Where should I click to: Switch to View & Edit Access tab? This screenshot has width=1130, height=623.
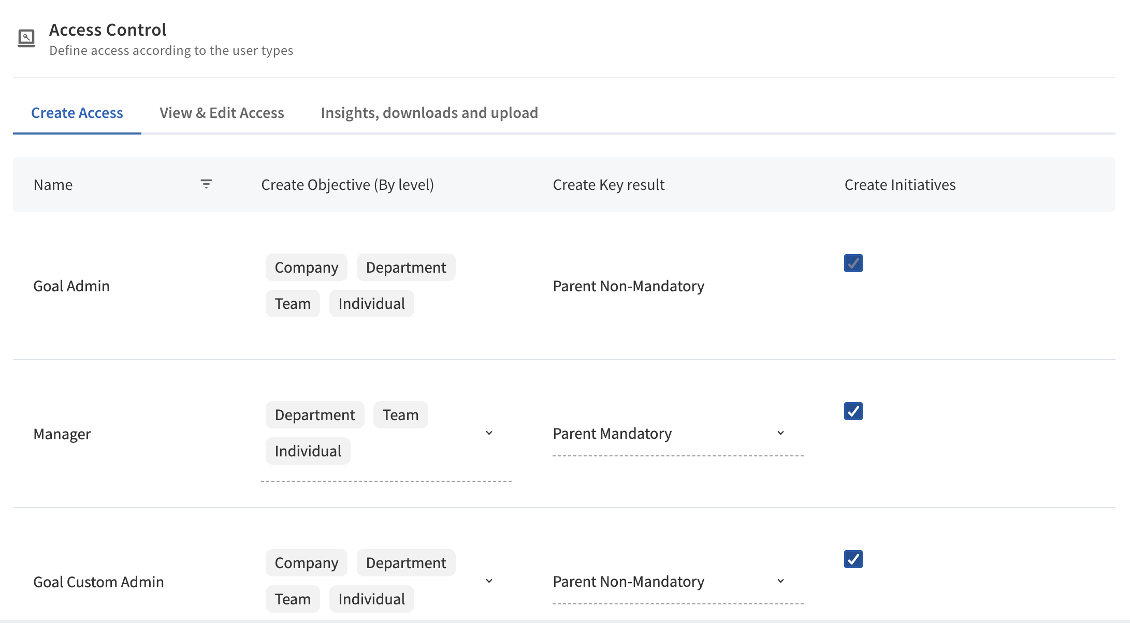222,113
